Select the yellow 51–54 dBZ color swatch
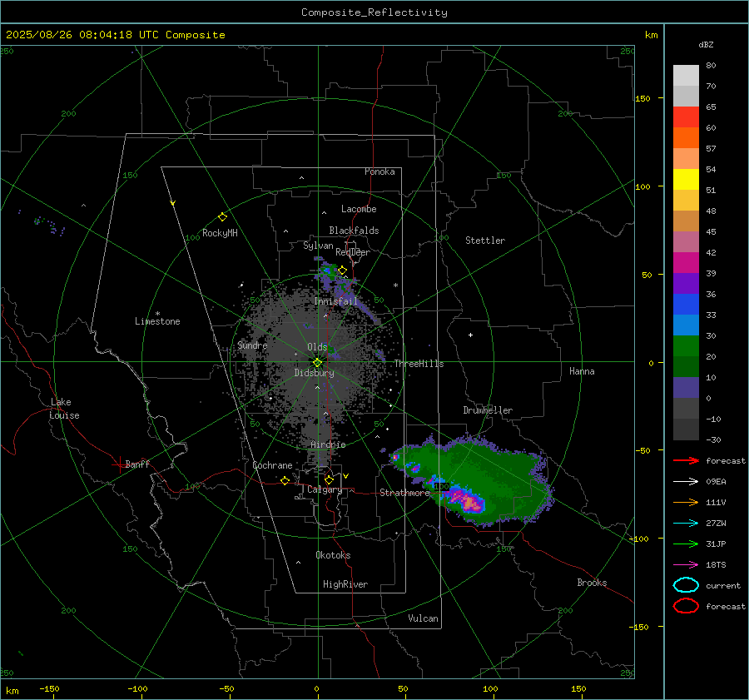 (686, 180)
